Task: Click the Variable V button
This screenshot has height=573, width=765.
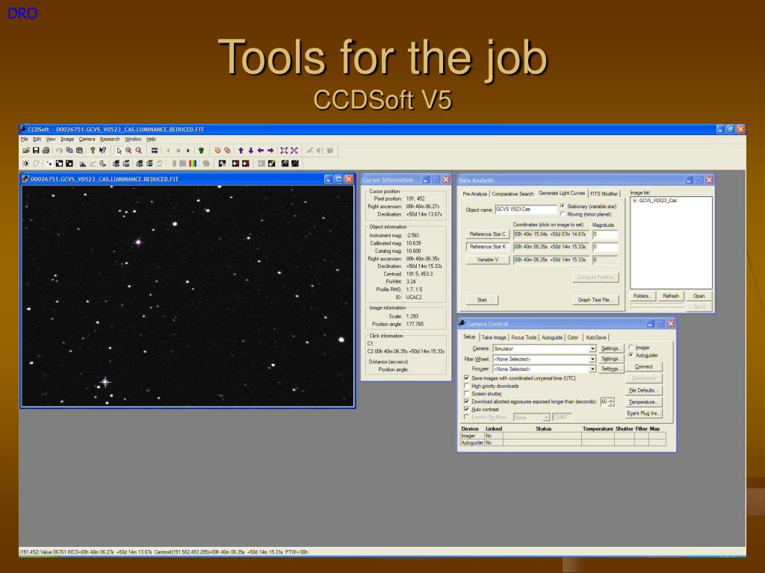Action: (x=487, y=260)
